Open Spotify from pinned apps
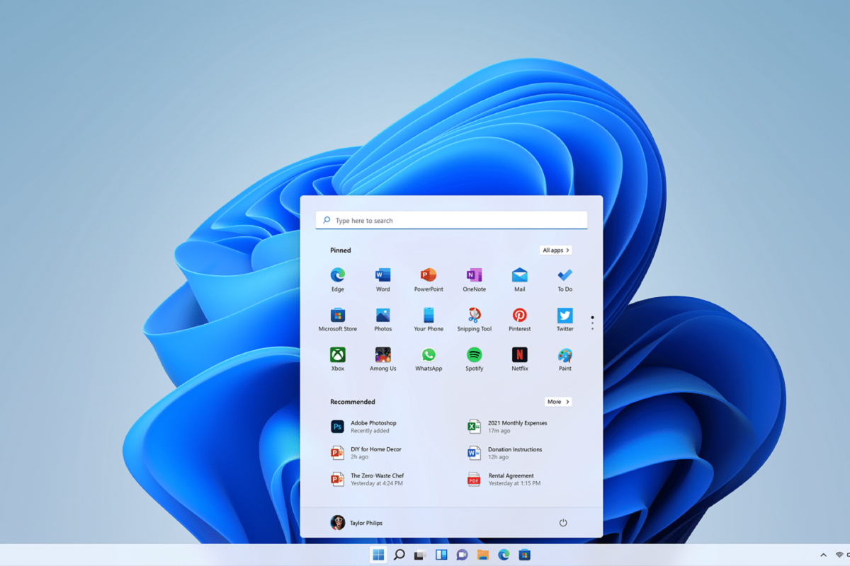The image size is (850, 566). (x=474, y=359)
